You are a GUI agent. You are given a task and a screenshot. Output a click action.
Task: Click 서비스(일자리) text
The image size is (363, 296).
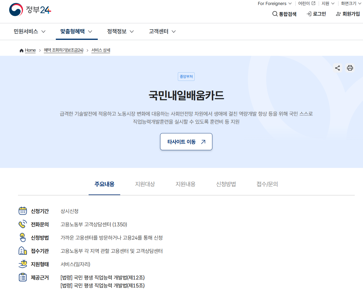click(x=75, y=264)
